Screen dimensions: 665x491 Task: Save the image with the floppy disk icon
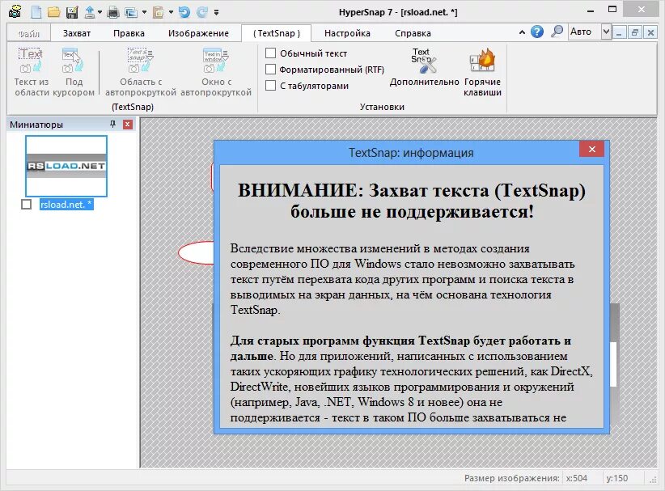pos(72,12)
